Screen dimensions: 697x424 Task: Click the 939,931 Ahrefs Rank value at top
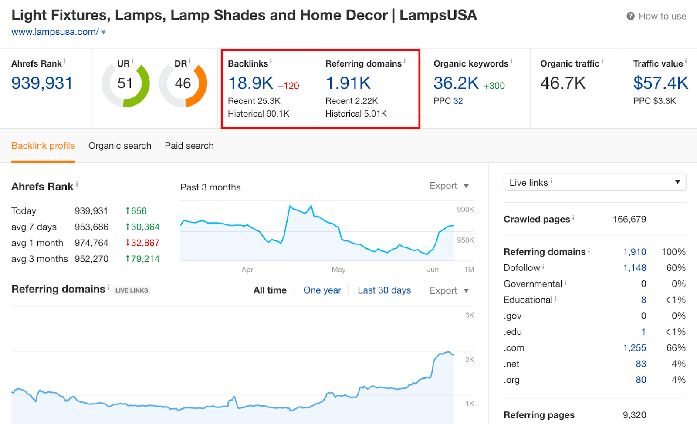coord(42,83)
